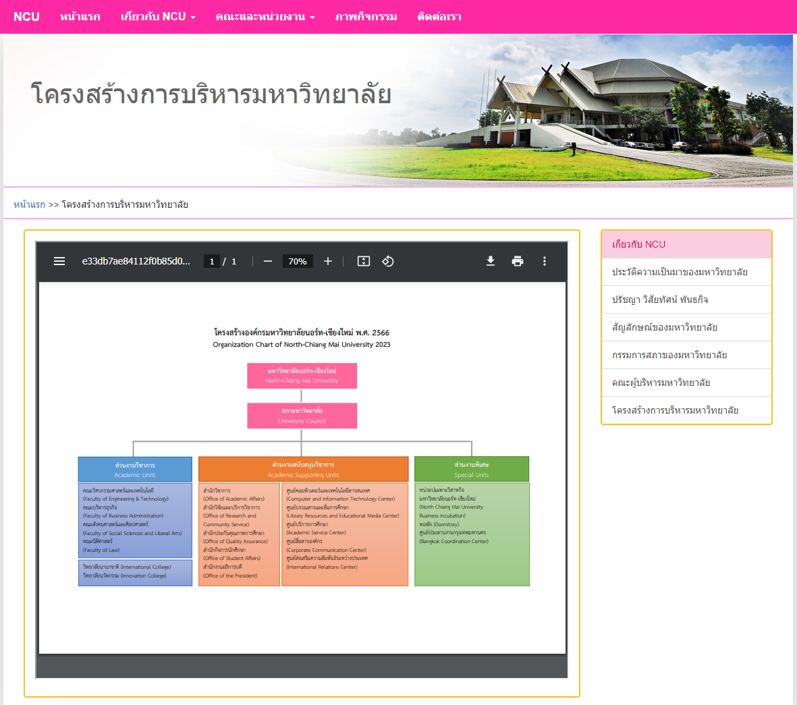797x705 pixels.
Task: Download the PDF file
Action: tap(491, 261)
